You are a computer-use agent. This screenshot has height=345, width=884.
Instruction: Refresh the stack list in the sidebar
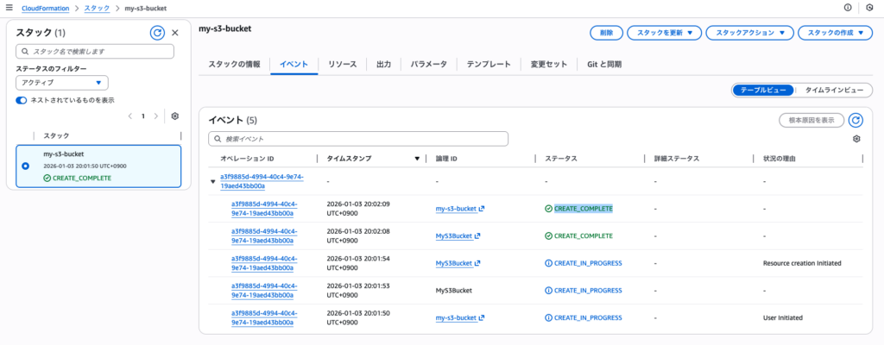(157, 33)
